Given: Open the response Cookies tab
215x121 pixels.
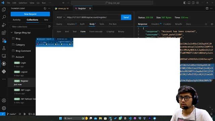Looking at the screenshot, I should pyautogui.click(x=167, y=24).
